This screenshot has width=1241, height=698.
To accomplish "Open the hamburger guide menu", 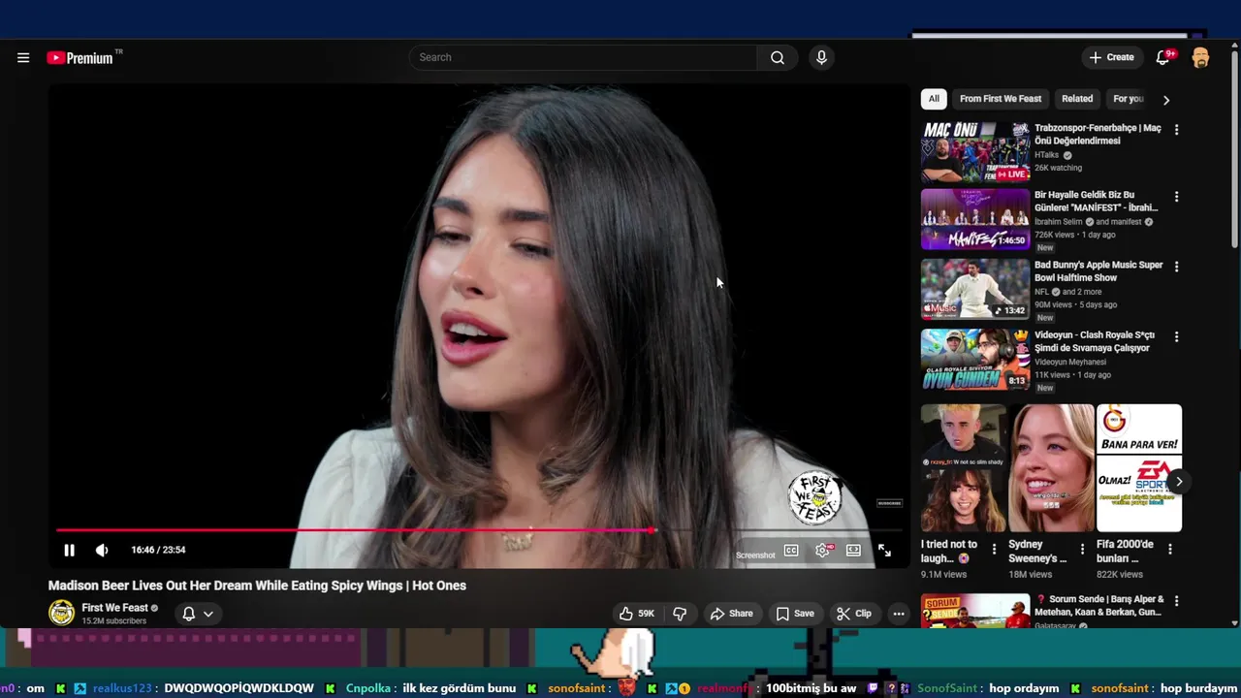I will point(23,57).
